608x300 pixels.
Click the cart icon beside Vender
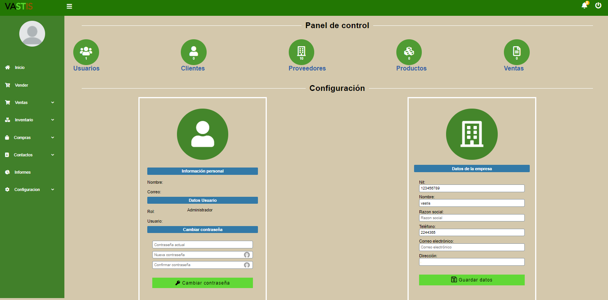coord(7,85)
